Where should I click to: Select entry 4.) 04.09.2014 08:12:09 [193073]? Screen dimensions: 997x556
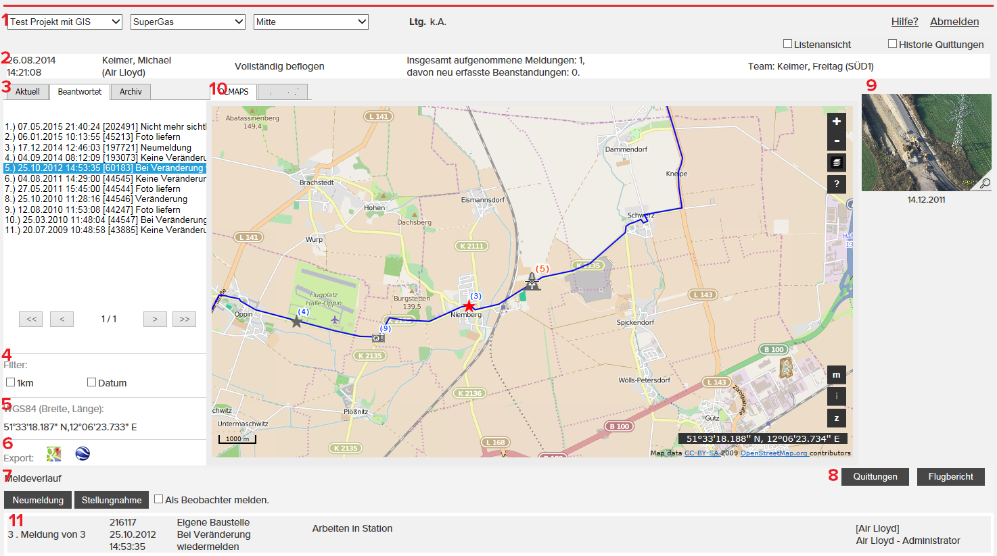click(105, 157)
